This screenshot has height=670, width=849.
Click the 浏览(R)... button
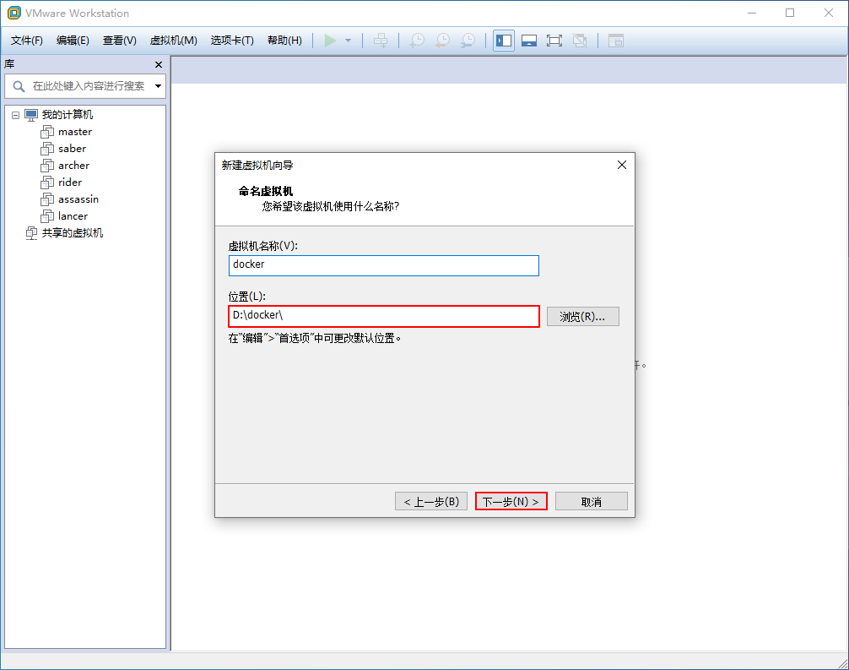pos(582,316)
